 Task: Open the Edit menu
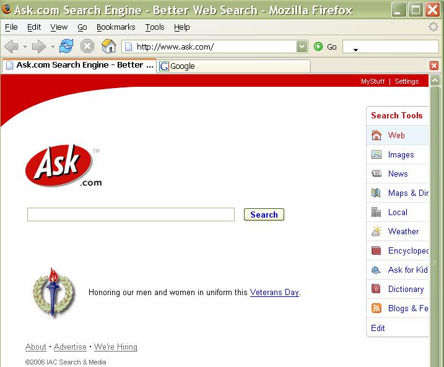pyautogui.click(x=34, y=27)
